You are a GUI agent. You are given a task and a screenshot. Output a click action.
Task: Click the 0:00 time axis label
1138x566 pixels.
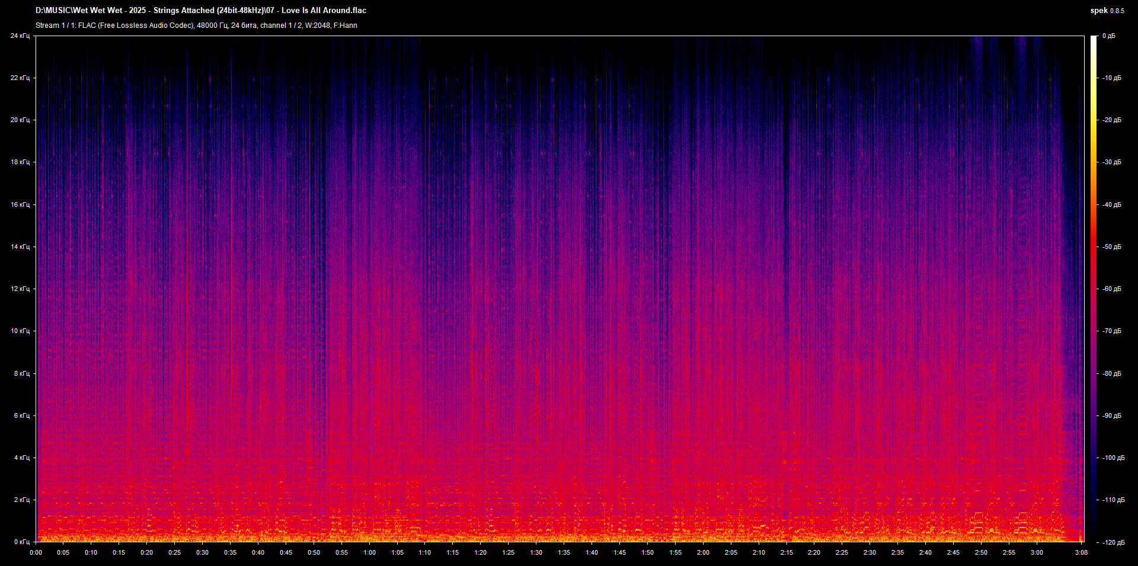[36, 553]
